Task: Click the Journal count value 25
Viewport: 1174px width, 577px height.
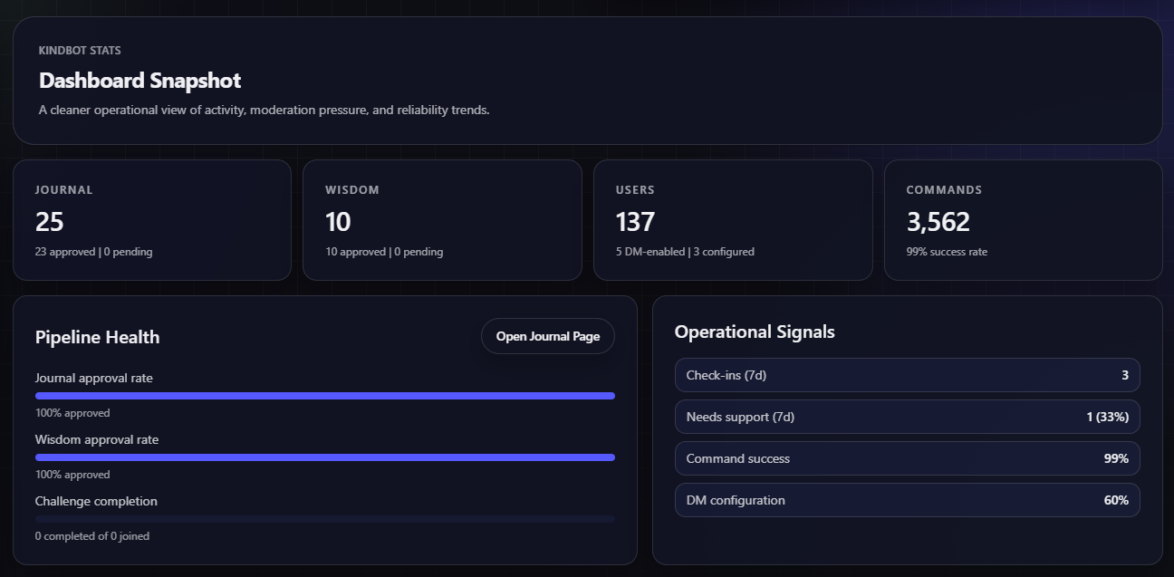Action: [x=50, y=222]
